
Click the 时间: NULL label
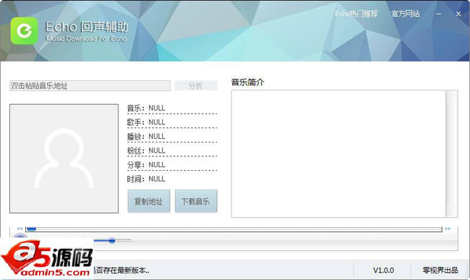[x=146, y=179]
